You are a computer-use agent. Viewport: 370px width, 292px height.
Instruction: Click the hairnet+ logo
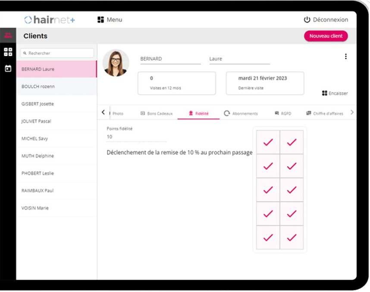pyautogui.click(x=49, y=20)
